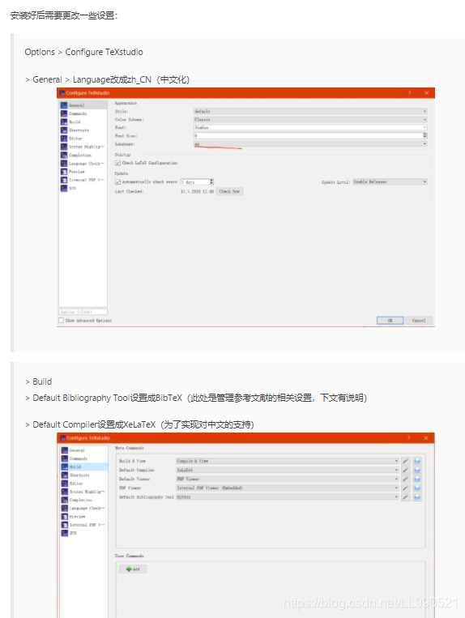Image resolution: width=465 pixels, height=618 pixels.
Task: Click the wrench icon for Default Bibliography Tool
Action: point(406,497)
